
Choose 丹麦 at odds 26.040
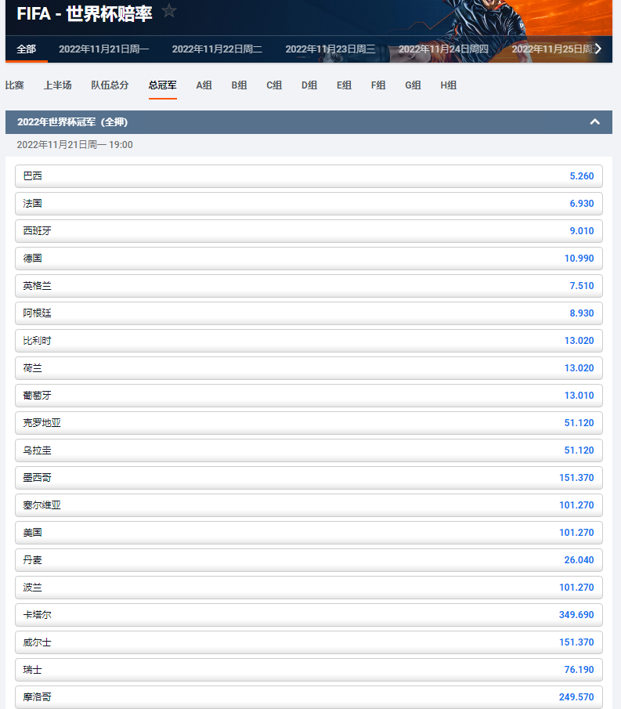(309, 560)
